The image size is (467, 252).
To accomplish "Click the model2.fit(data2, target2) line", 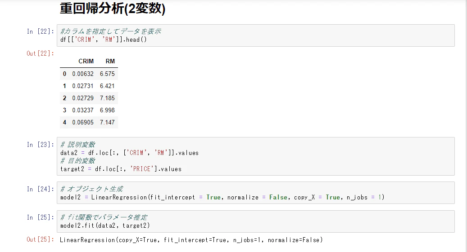I will tap(105, 225).
